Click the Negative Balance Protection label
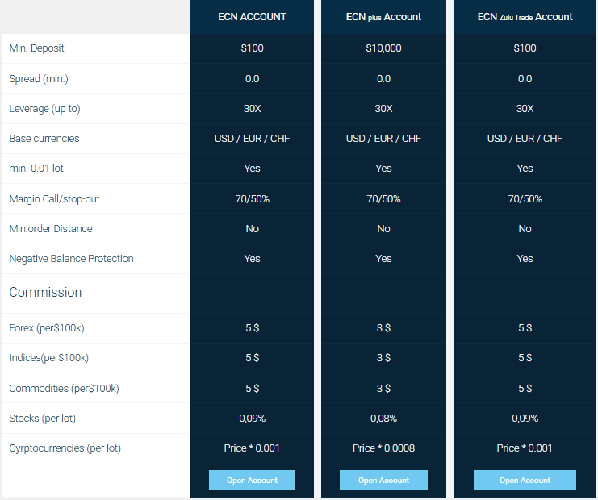 pyautogui.click(x=71, y=258)
